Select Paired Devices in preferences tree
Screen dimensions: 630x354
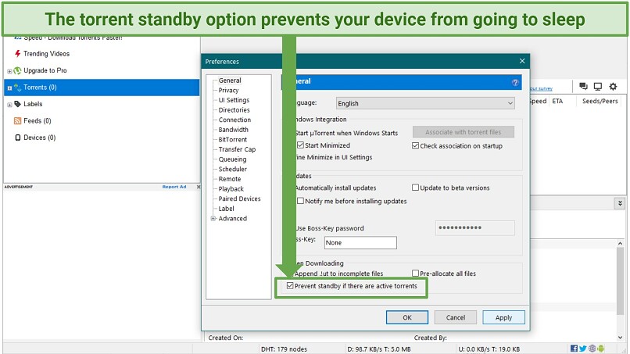pyautogui.click(x=239, y=198)
